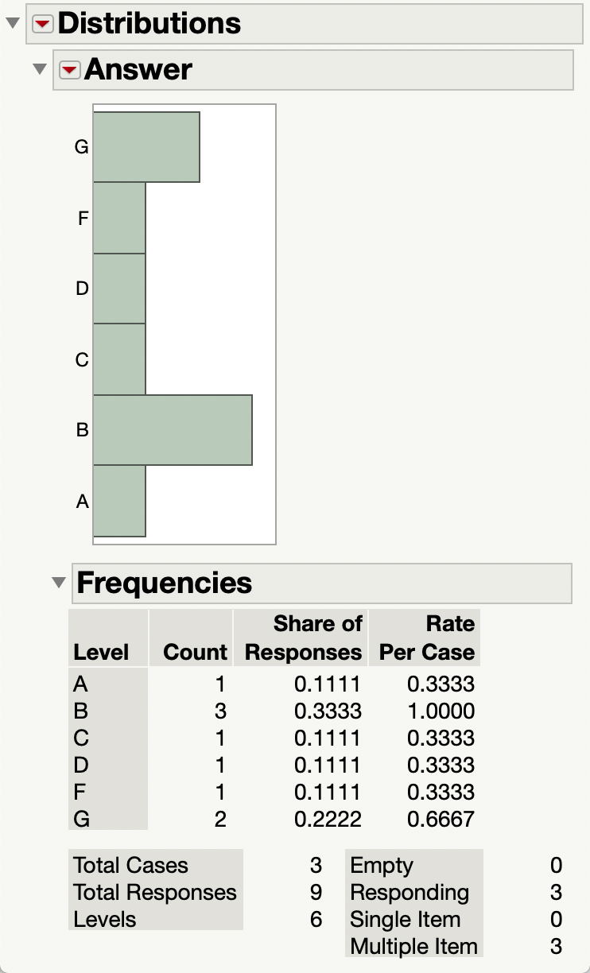Image resolution: width=590 pixels, height=973 pixels.
Task: Click the Total Cases label
Action: (130, 865)
